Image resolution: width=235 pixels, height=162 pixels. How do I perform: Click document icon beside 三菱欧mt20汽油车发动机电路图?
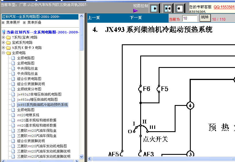(13, 146)
